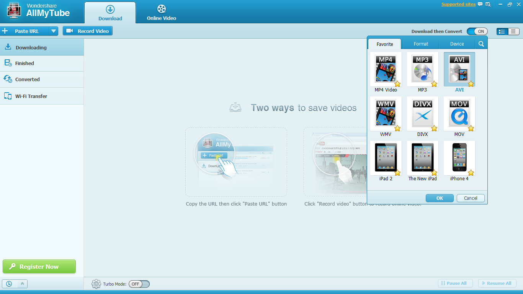Click the Paste URL button
Viewport: 523px width, 294px height.
tap(25, 31)
